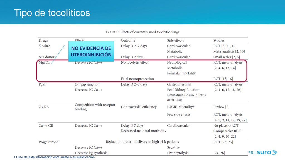285x160 pixels.
Task: Click 'Delay D 2 days' outcome cell
Action: pos(132,57)
